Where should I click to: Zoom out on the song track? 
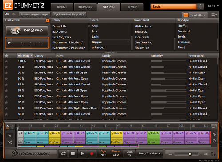(x=214, y=141)
